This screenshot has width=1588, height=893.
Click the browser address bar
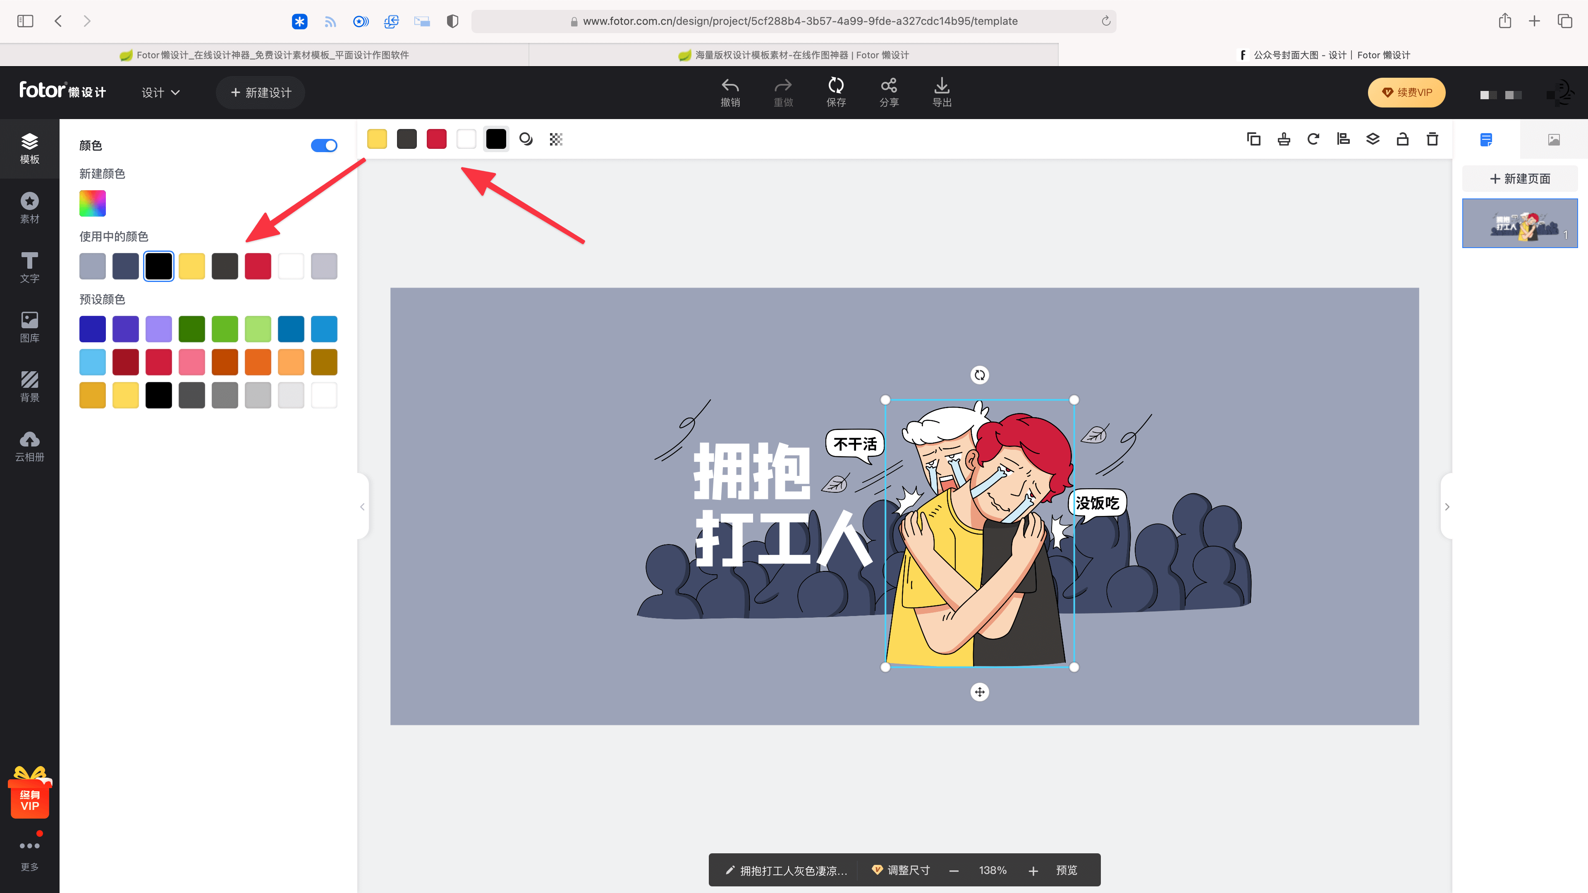(x=794, y=21)
